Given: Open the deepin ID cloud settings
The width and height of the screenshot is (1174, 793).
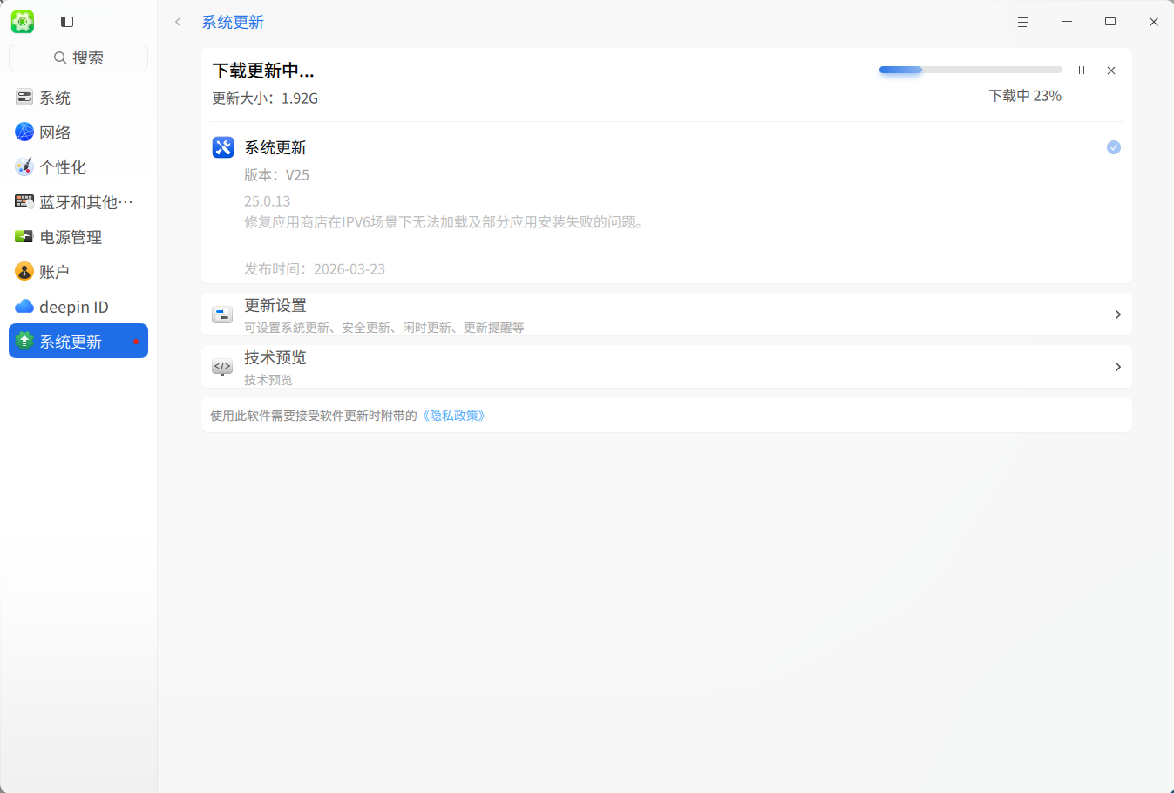Looking at the screenshot, I should pos(24,306).
